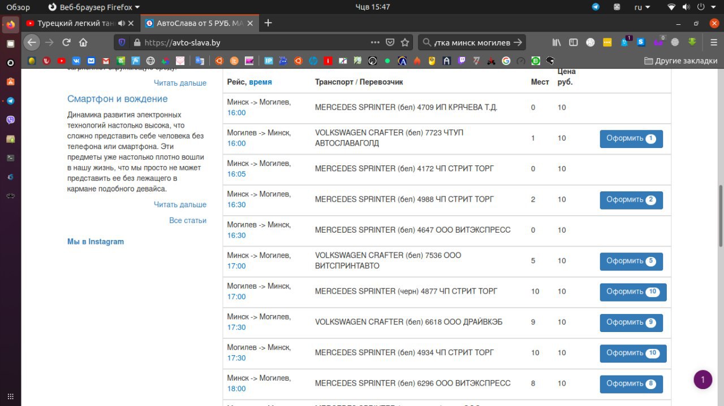This screenshot has height=406, width=724.
Task: Open Twitch bookmark in bookmarks toolbar
Action: 461,60
